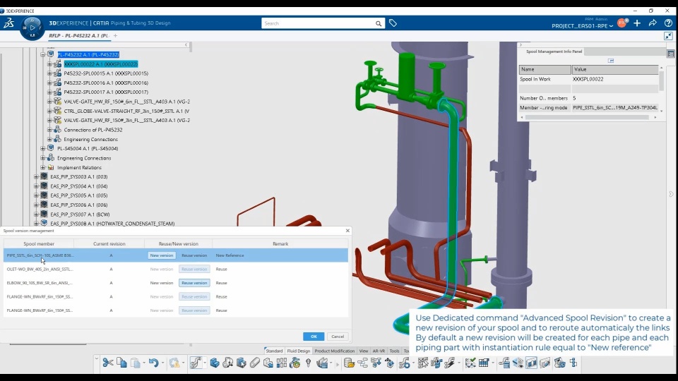Expand Engineering Connections under Connections of PL-P45232
This screenshot has height=381, width=678.
[49, 139]
